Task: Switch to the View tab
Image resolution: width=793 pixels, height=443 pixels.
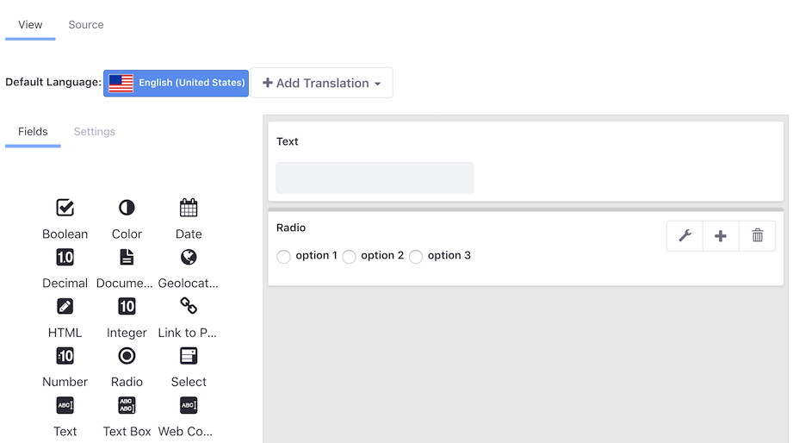Action: click(x=30, y=25)
